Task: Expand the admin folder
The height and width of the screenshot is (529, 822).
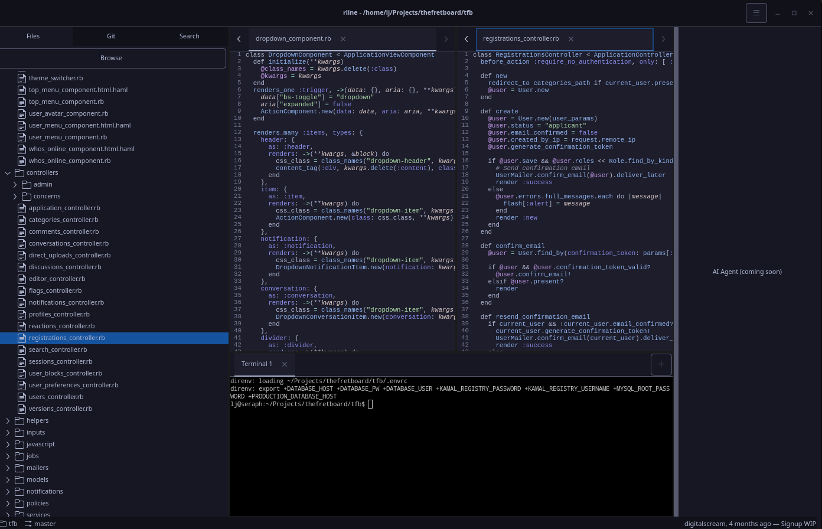Action: [15, 185]
